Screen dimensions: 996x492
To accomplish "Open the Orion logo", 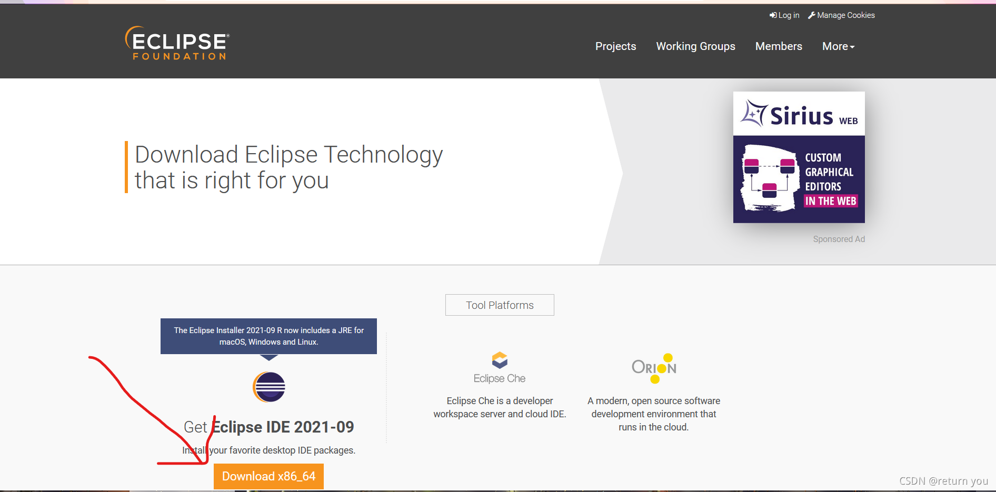I will 654,368.
